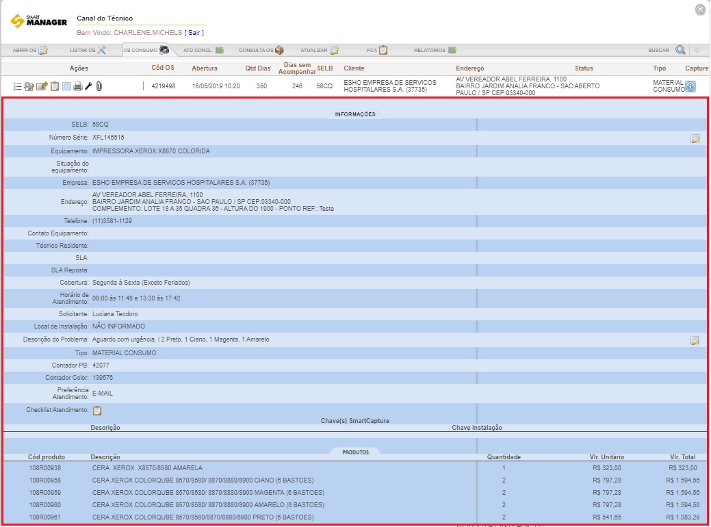Viewport: 711px width, 527px height.
Task: Open the clipboard icon in the Ações column
Action: point(55,86)
